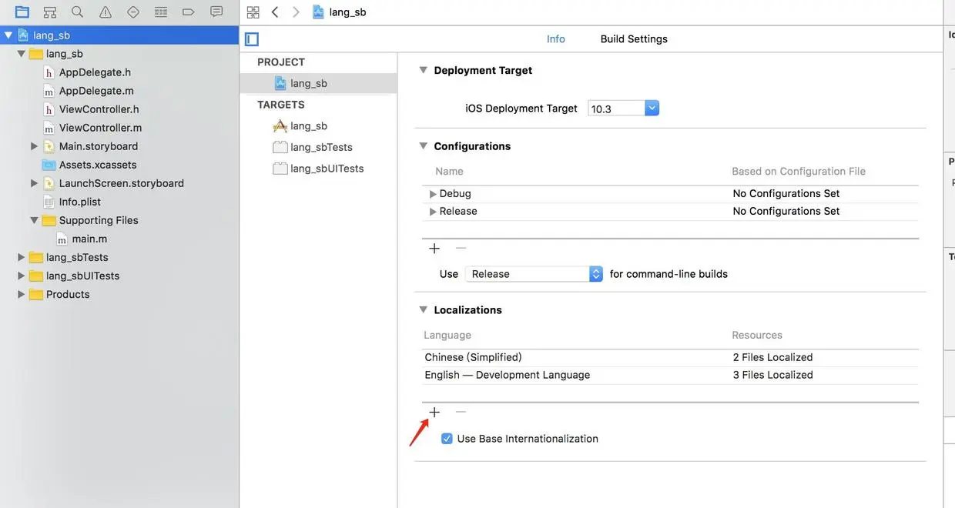Image resolution: width=955 pixels, height=508 pixels.
Task: Open the Find navigator magnifier icon
Action: click(77, 12)
